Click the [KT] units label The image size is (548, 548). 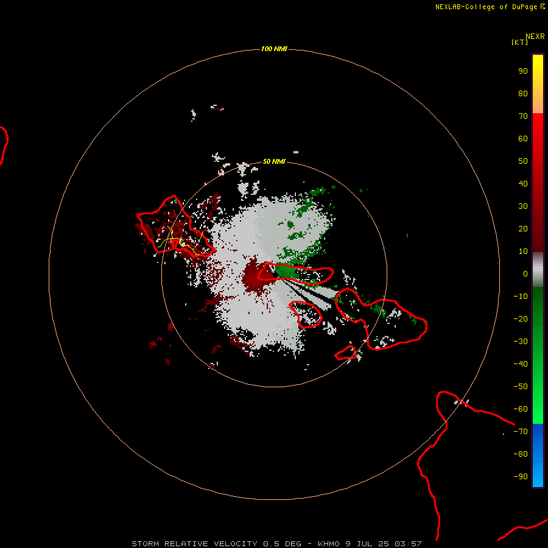519,42
